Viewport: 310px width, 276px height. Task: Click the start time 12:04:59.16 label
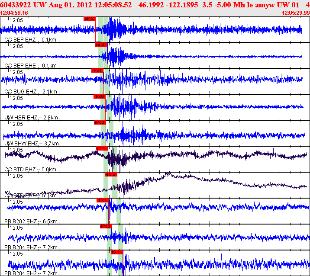(14, 13)
